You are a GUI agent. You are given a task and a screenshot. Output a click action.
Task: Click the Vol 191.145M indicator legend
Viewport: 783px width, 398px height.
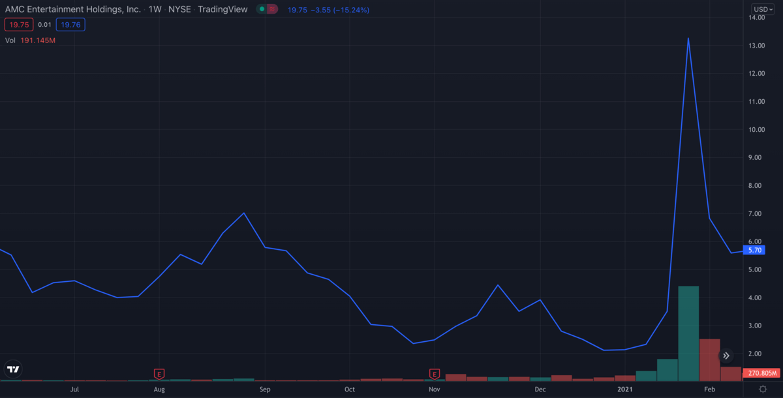30,40
